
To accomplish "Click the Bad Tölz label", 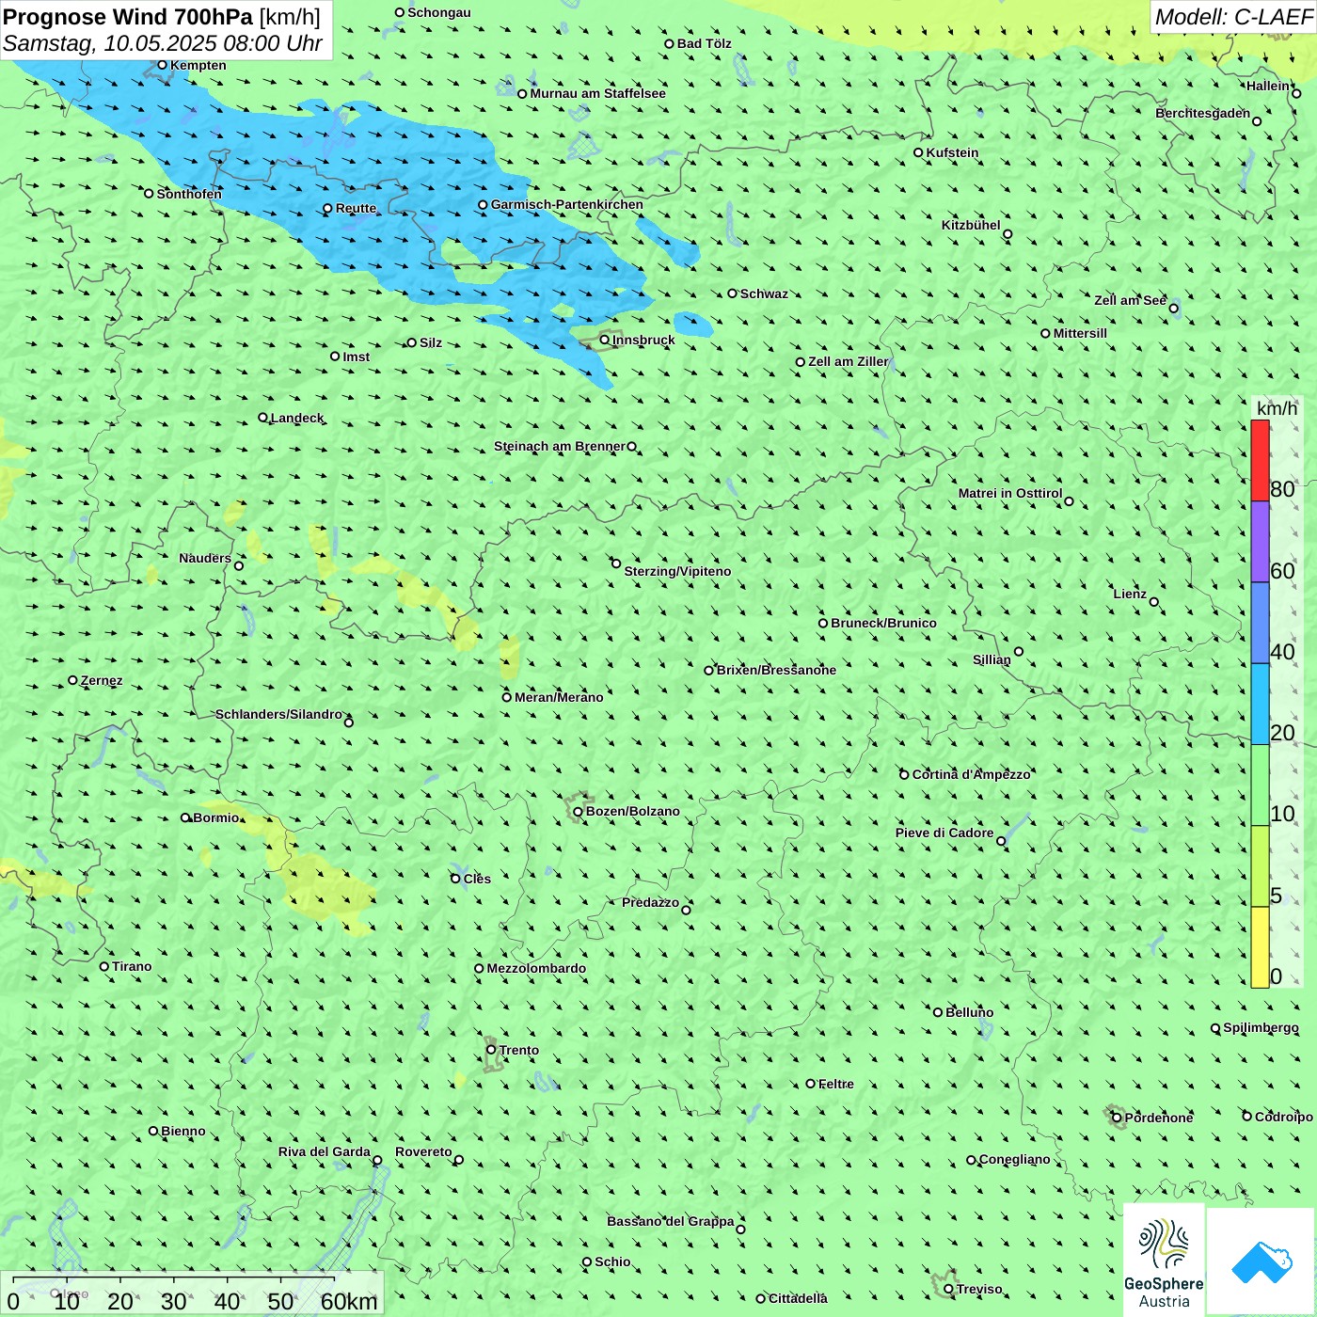I will [704, 43].
